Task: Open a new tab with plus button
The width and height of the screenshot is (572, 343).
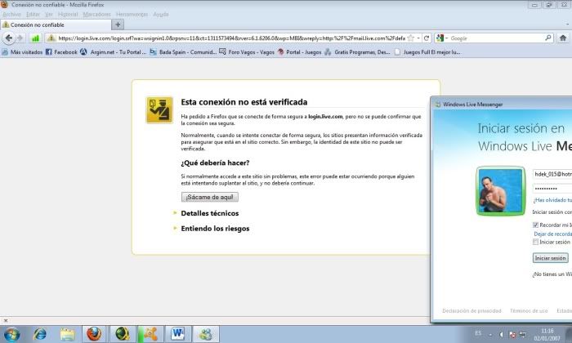Action: (118, 24)
